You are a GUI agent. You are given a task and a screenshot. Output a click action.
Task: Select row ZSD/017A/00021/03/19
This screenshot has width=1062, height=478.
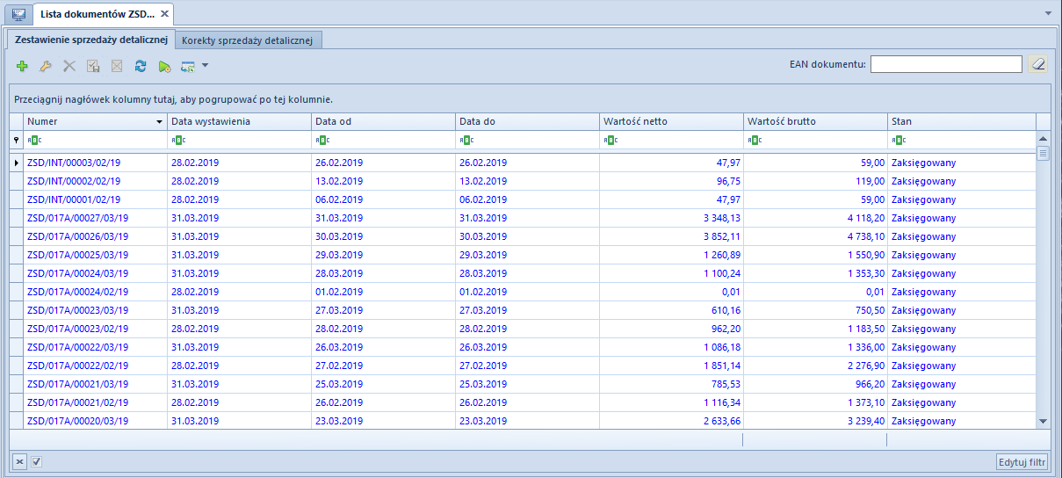(523, 384)
